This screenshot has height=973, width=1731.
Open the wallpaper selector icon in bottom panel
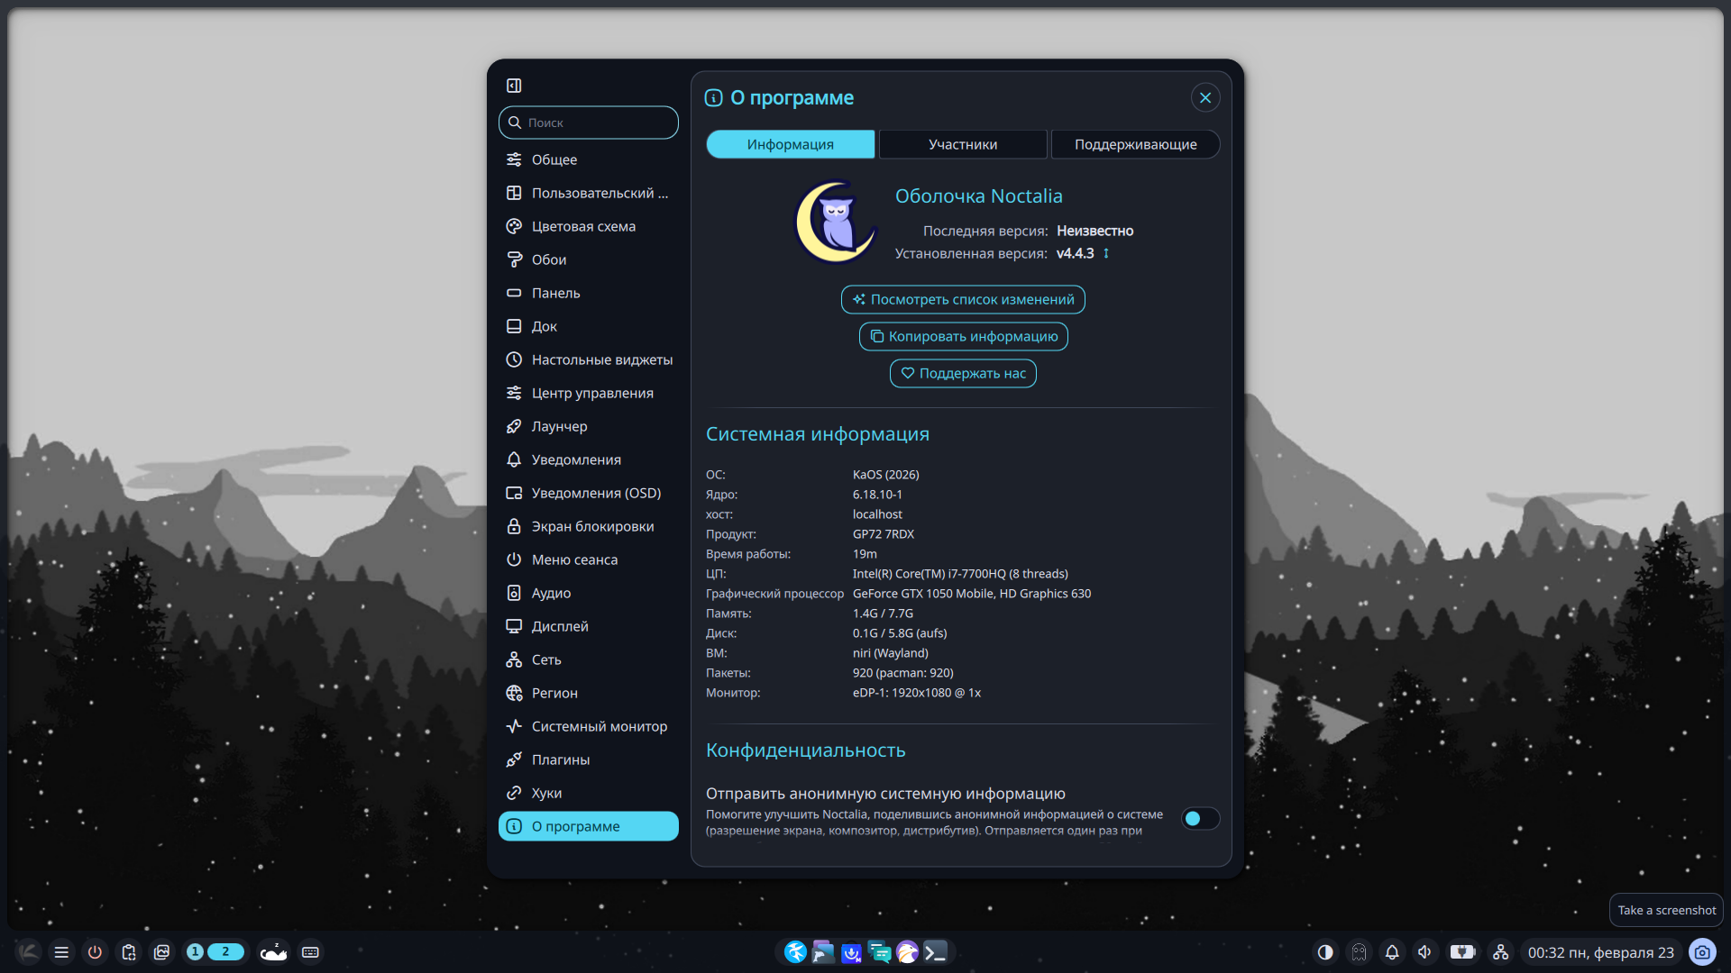[x=161, y=952]
